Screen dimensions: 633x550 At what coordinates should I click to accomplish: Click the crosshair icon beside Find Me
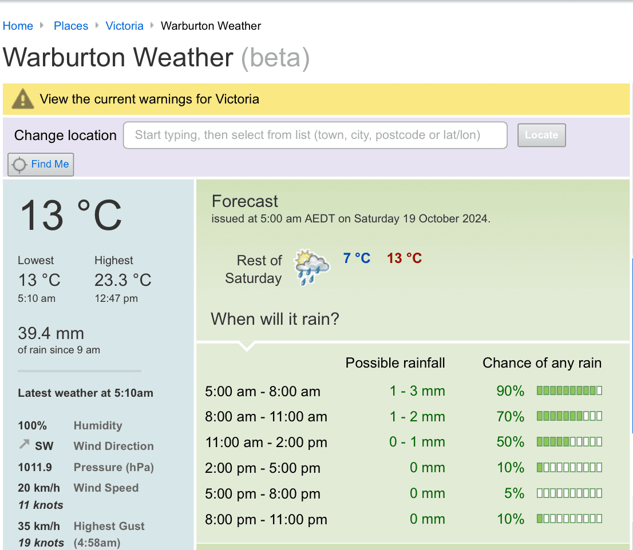click(19, 165)
